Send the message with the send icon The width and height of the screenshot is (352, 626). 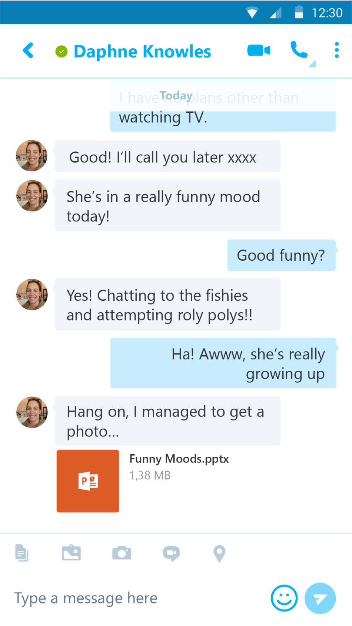tap(320, 599)
